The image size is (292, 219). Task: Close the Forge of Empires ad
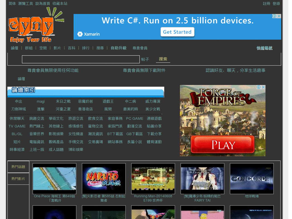[263, 87]
